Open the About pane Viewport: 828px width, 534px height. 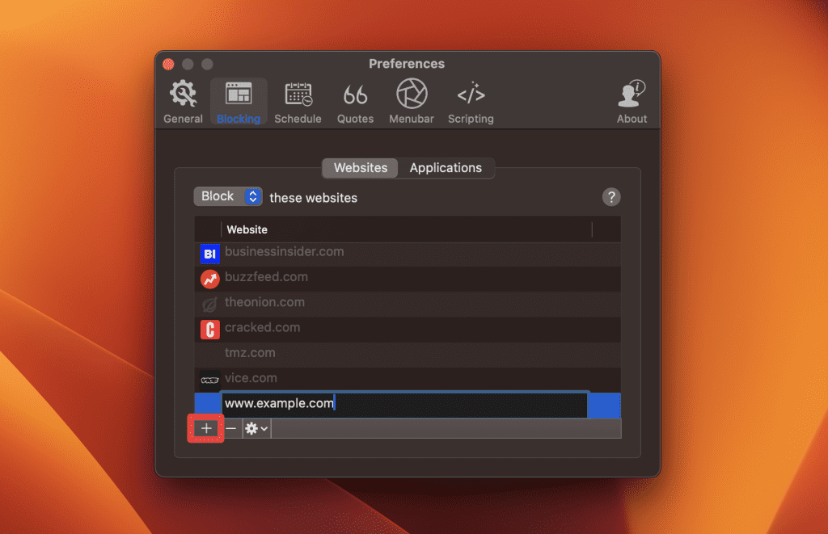coord(632,103)
